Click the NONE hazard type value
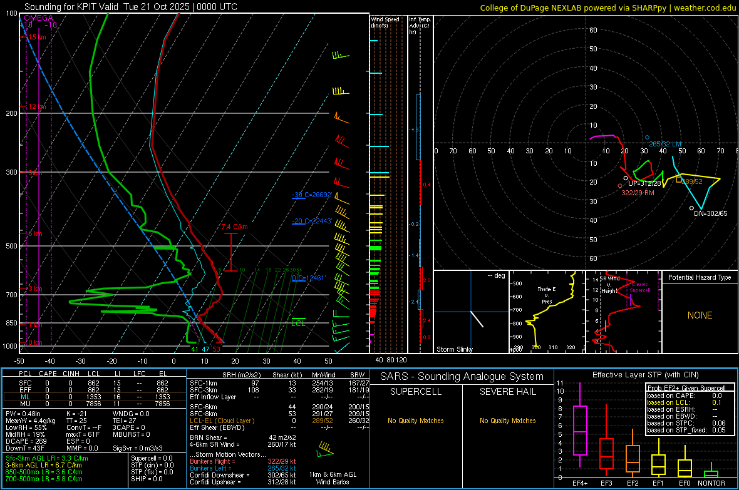 (x=700, y=315)
